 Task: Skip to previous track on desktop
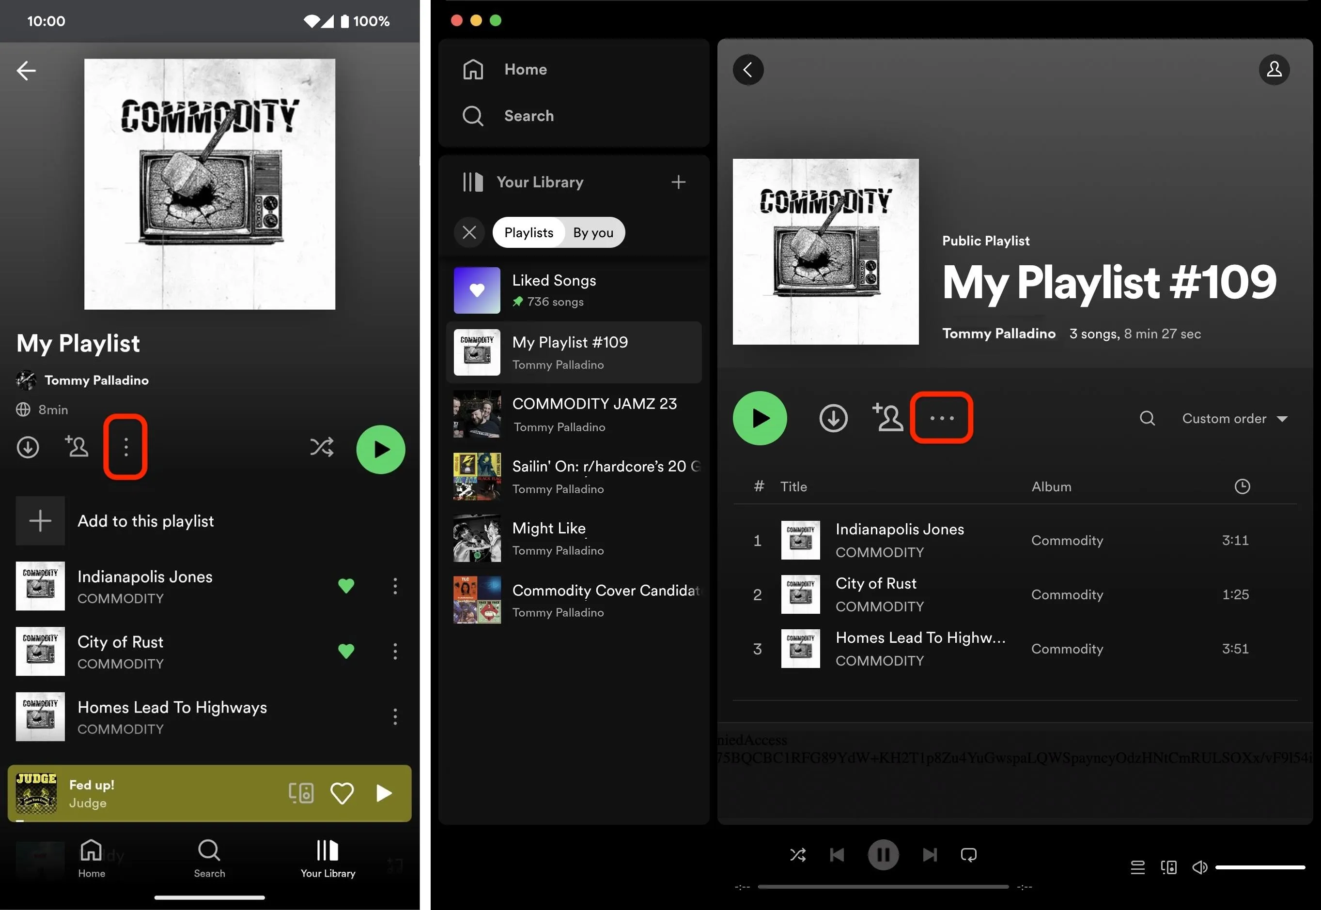click(837, 855)
